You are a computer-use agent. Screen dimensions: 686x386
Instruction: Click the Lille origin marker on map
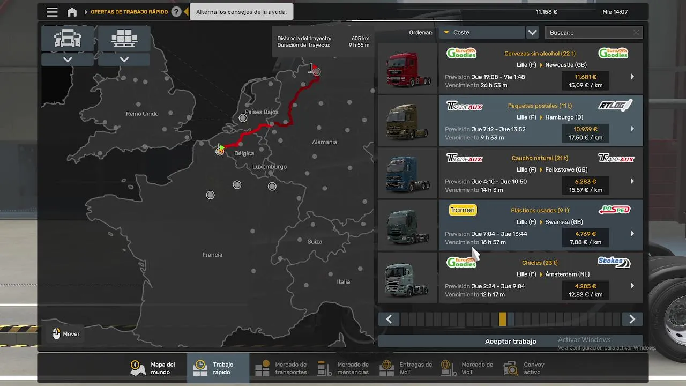[220, 151]
